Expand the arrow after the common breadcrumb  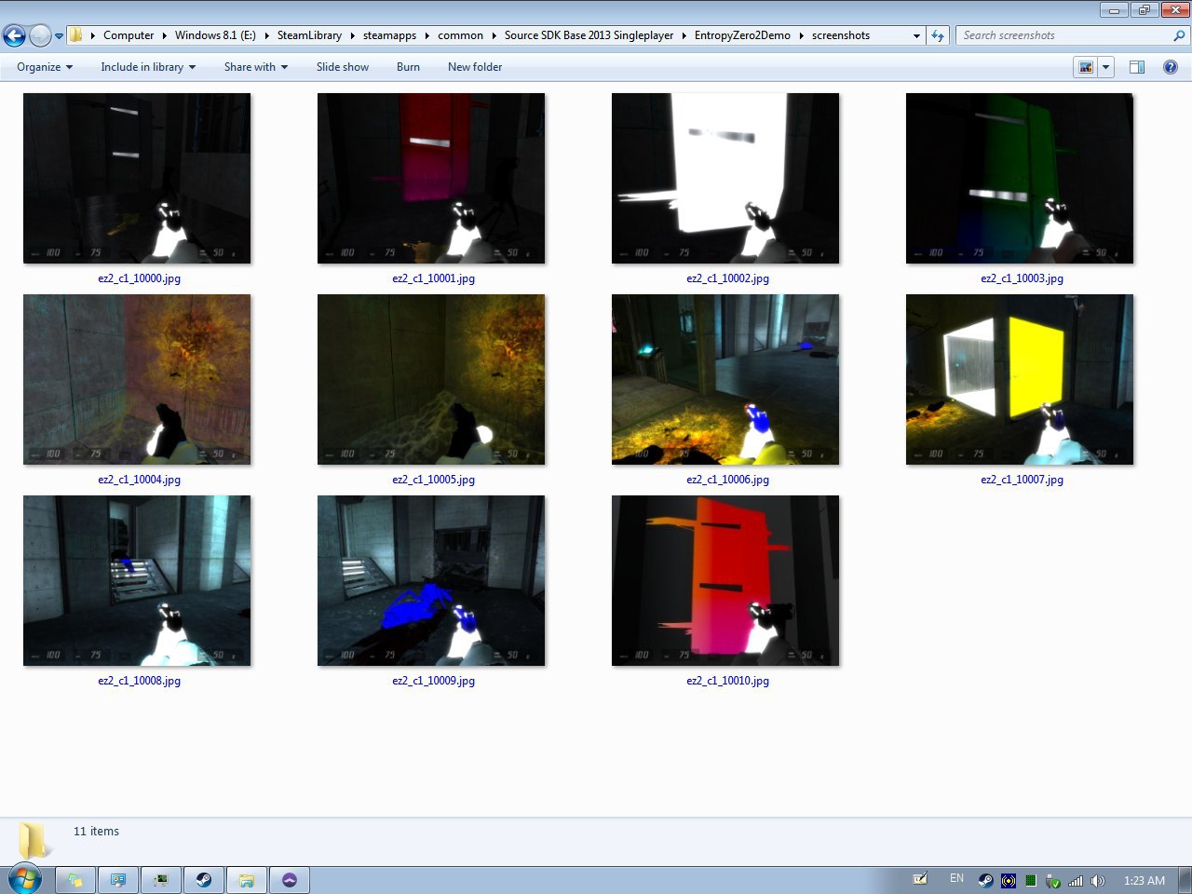pos(494,35)
